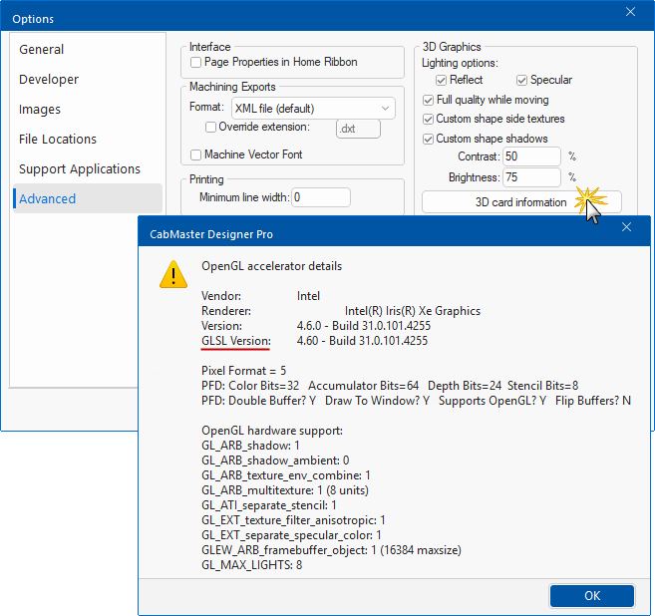Screen dimensions: 655x616
Task: Enable Page Properties in Home Ribbon
Action: point(196,62)
